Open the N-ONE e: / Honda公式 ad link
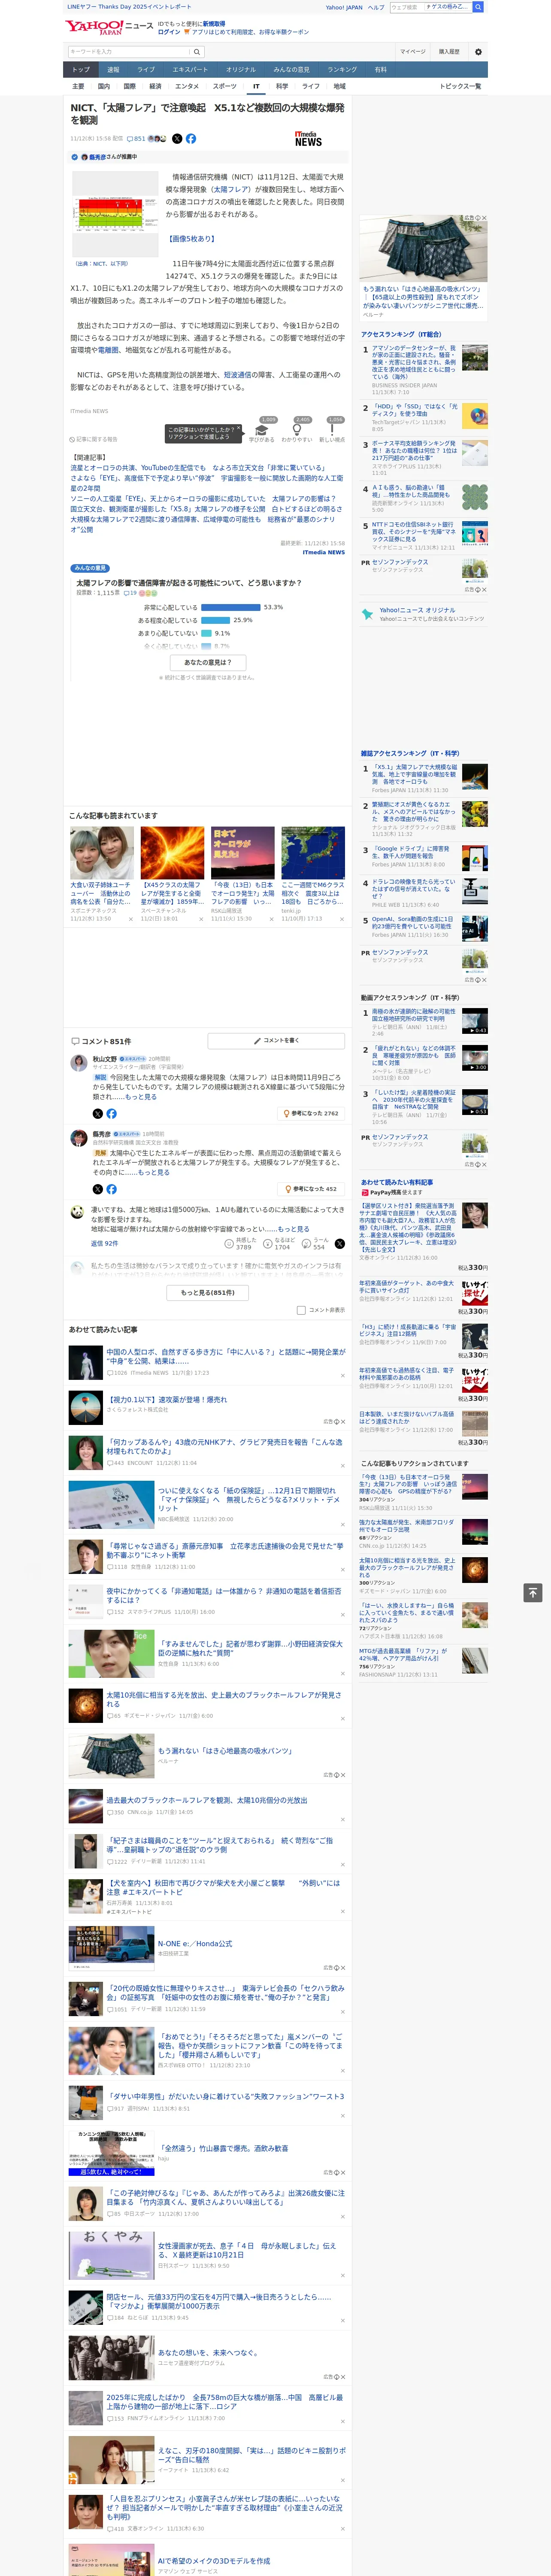 194,1944
